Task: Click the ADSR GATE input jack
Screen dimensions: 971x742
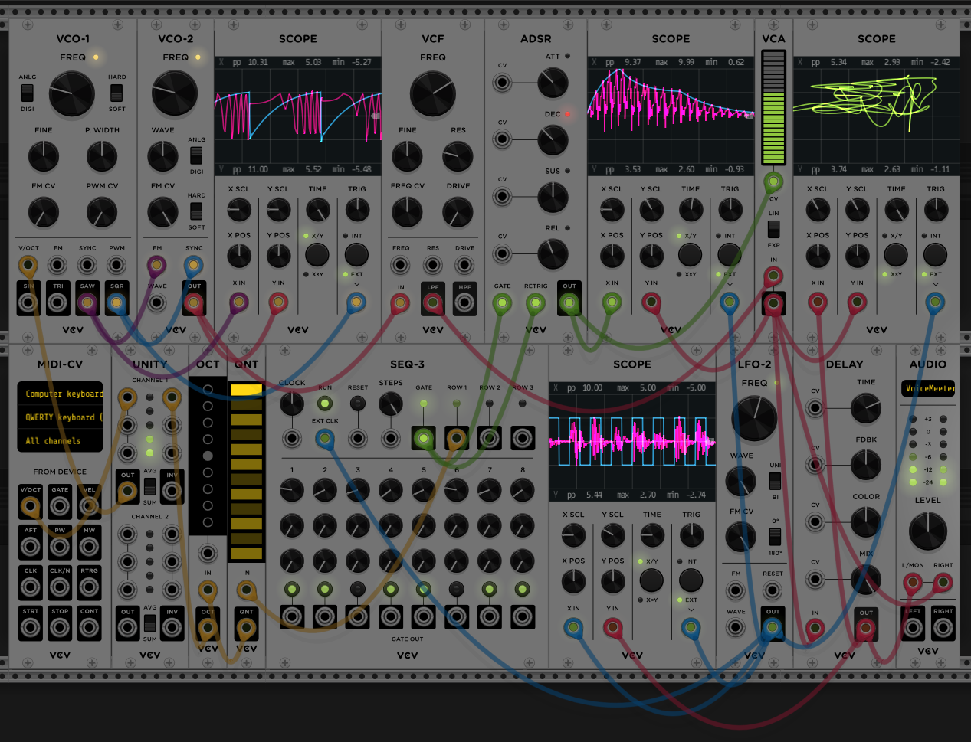Action: (x=502, y=302)
